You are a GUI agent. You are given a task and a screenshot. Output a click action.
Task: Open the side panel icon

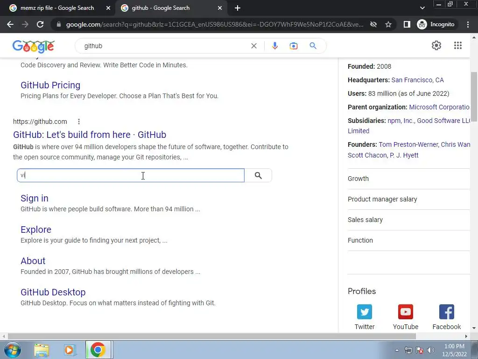pos(407,24)
